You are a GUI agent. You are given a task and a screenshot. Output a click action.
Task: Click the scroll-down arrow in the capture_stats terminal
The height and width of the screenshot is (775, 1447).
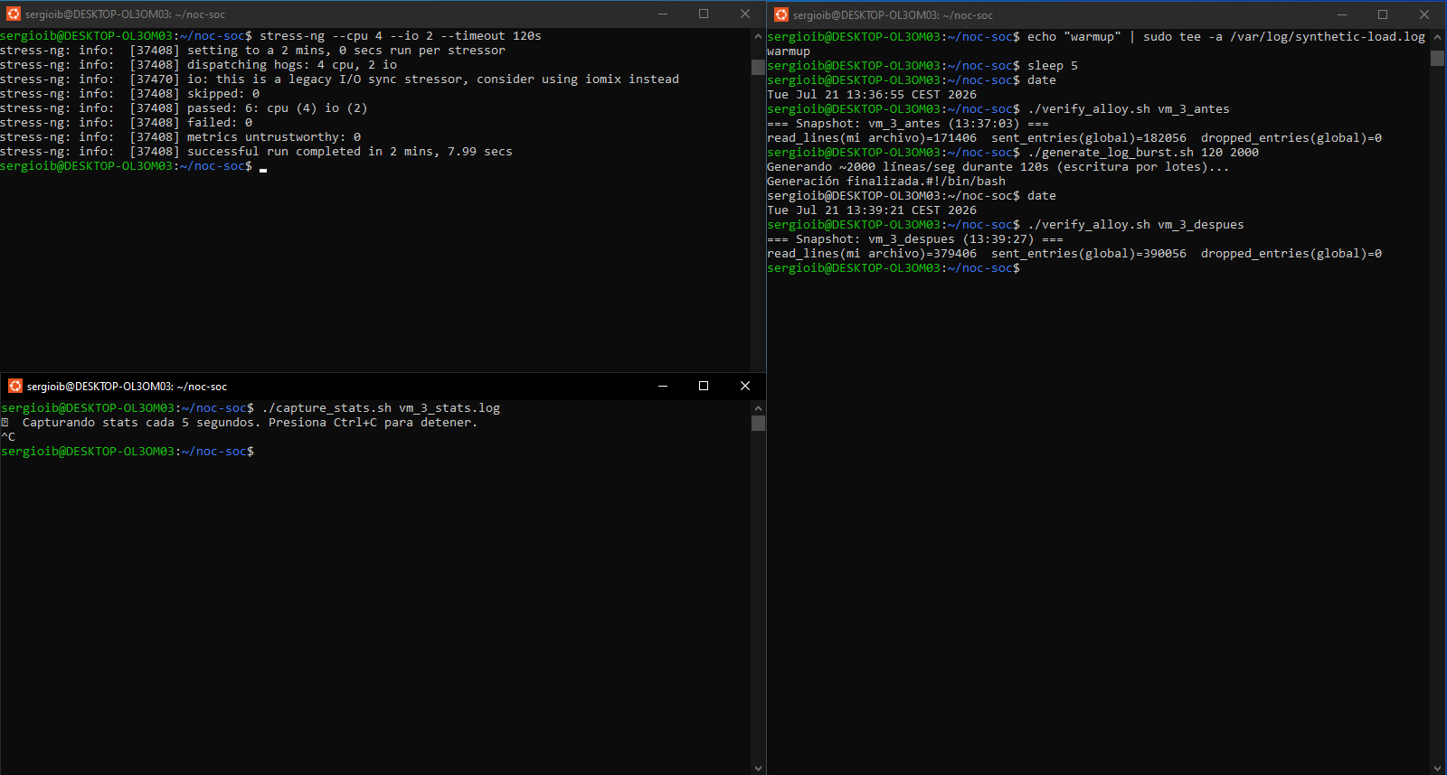tap(758, 768)
